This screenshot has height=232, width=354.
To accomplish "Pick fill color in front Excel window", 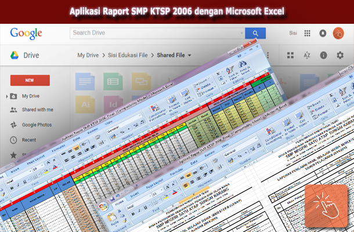I will (167, 197).
